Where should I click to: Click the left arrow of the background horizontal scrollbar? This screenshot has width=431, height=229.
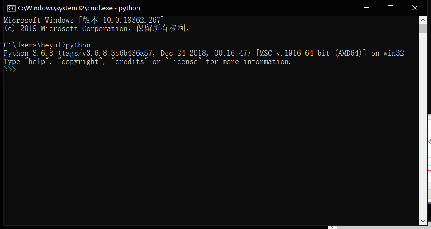332,227
